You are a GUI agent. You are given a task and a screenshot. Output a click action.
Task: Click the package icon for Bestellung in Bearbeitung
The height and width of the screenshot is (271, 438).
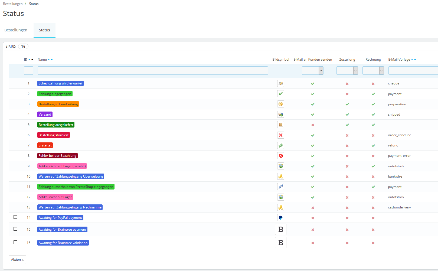click(x=281, y=104)
